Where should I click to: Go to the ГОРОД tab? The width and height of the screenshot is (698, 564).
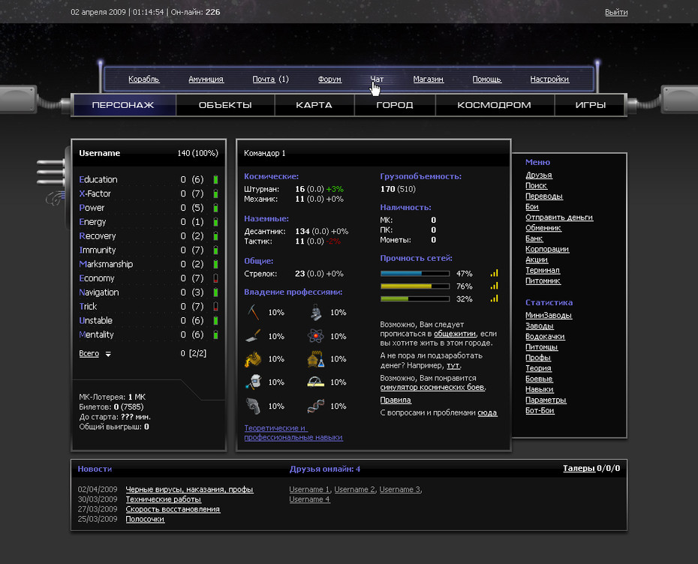pos(395,105)
